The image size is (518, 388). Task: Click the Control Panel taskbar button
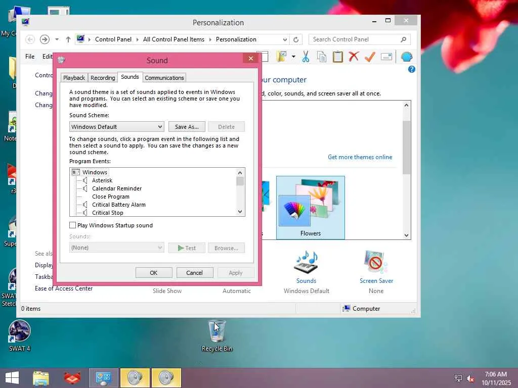pos(104,378)
